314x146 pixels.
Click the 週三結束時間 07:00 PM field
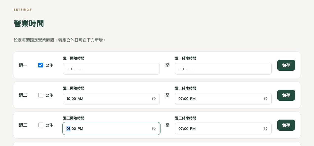point(223,129)
